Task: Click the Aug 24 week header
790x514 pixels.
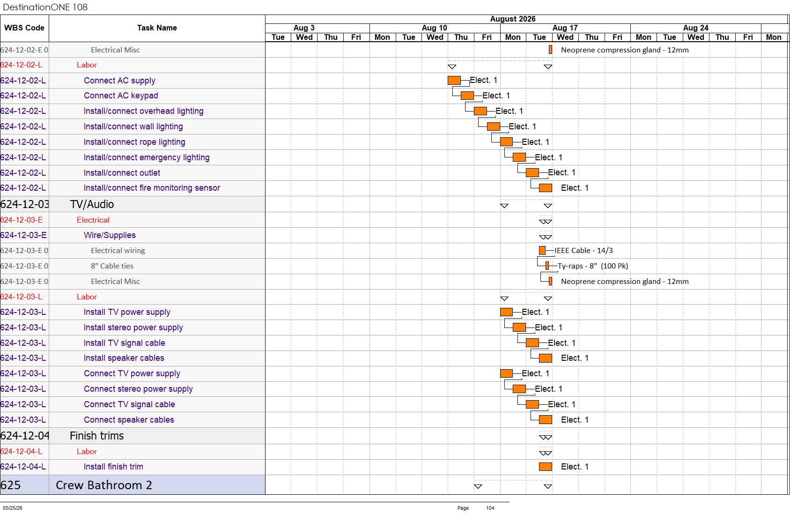Action: pos(696,28)
